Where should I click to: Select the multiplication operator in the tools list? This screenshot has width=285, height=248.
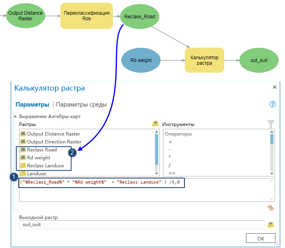[171, 157]
